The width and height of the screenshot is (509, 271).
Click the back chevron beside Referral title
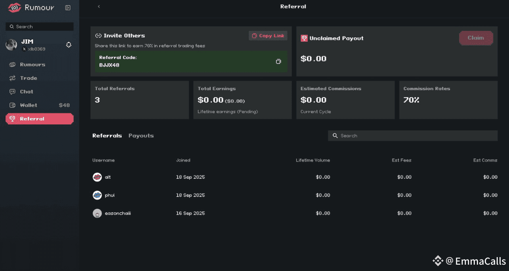pyautogui.click(x=99, y=6)
